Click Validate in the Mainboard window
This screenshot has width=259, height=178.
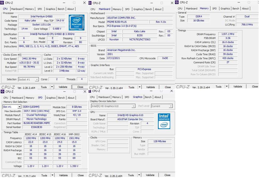(150, 87)
